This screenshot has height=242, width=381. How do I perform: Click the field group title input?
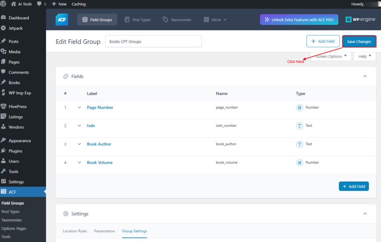click(x=153, y=42)
